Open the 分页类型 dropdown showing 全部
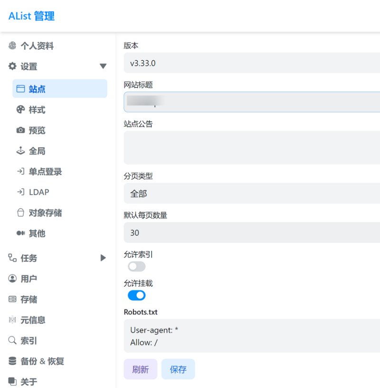This screenshot has width=380, height=388. [252, 193]
